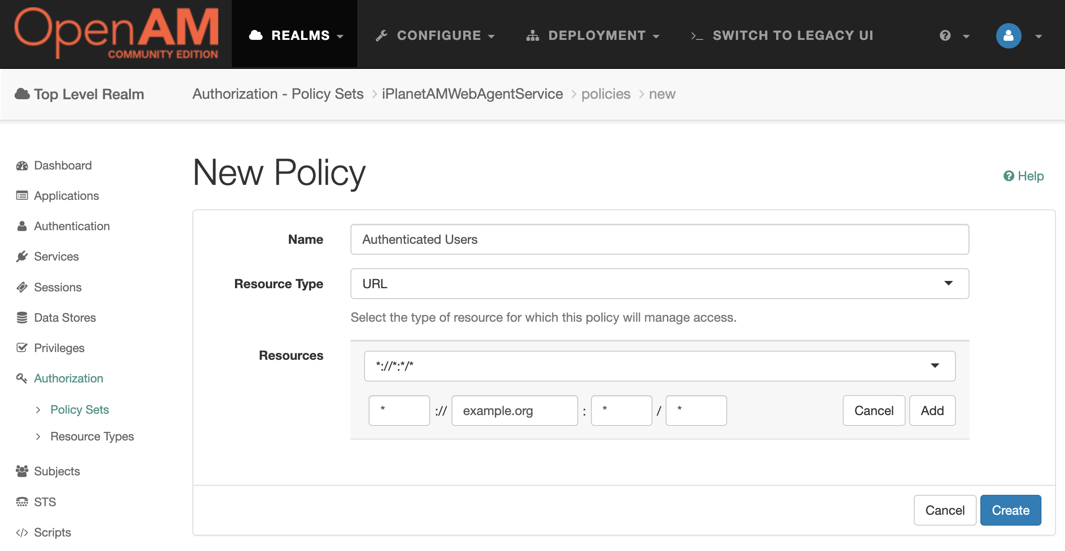Click the iPlanetAMWebAgentService breadcrumb link
Image resolution: width=1065 pixels, height=551 pixels.
pos(472,94)
